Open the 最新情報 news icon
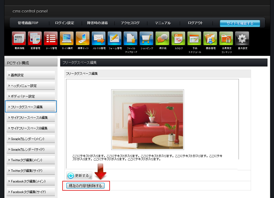 click(x=19, y=39)
